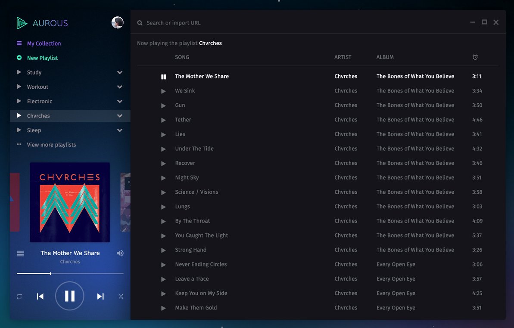This screenshot has height=328, width=514.
Task: Expand the Sleep playlist chevron
Action: tap(120, 130)
